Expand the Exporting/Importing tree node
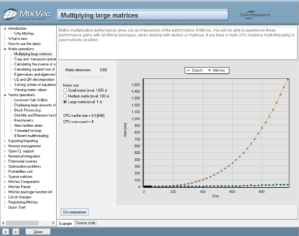299x236 pixels. (5, 141)
